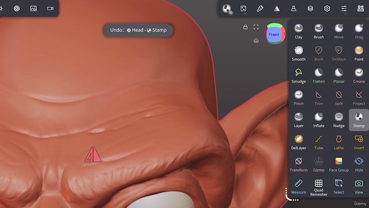Screen dimensions: 369x208
Task: Select the Split tool
Action: (x=338, y=98)
